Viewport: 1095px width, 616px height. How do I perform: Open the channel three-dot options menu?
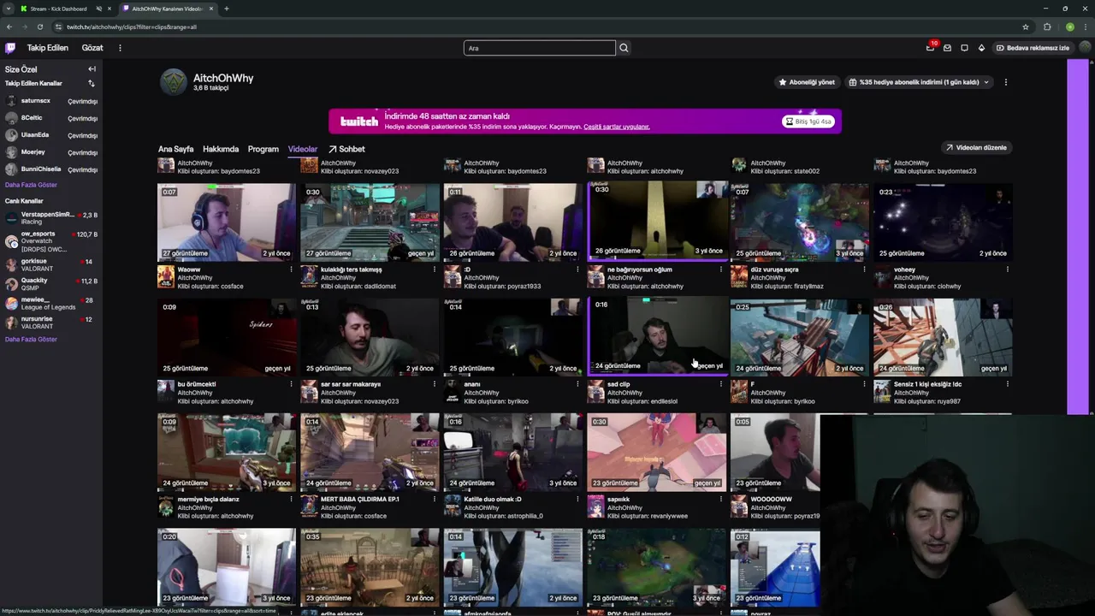pos(1006,82)
